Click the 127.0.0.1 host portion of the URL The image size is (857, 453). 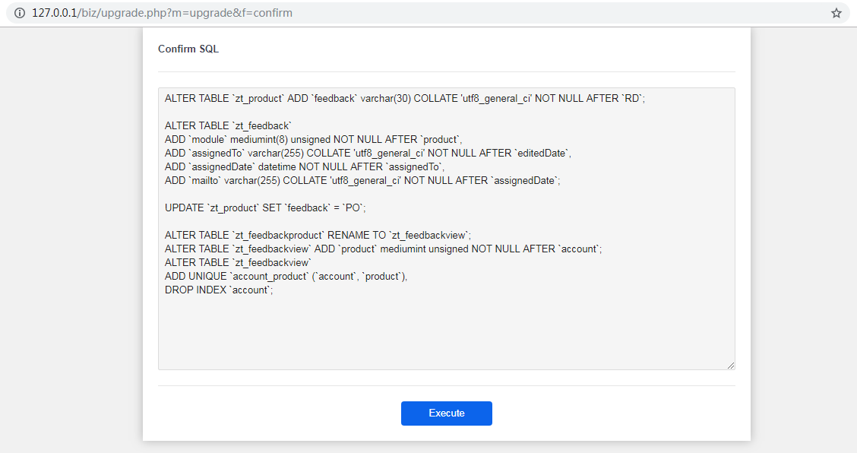[55, 13]
